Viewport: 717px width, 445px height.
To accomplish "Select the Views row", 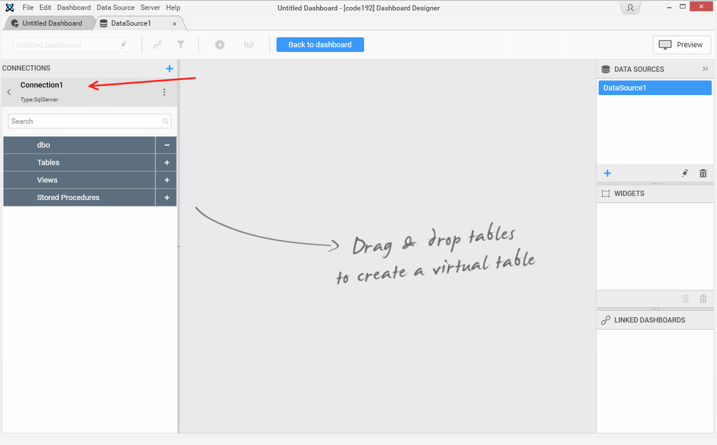I will click(x=79, y=180).
